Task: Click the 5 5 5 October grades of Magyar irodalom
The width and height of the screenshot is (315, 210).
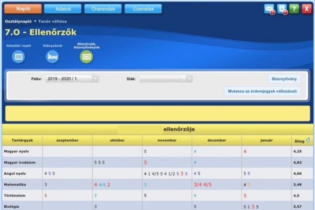Action: 100,163
